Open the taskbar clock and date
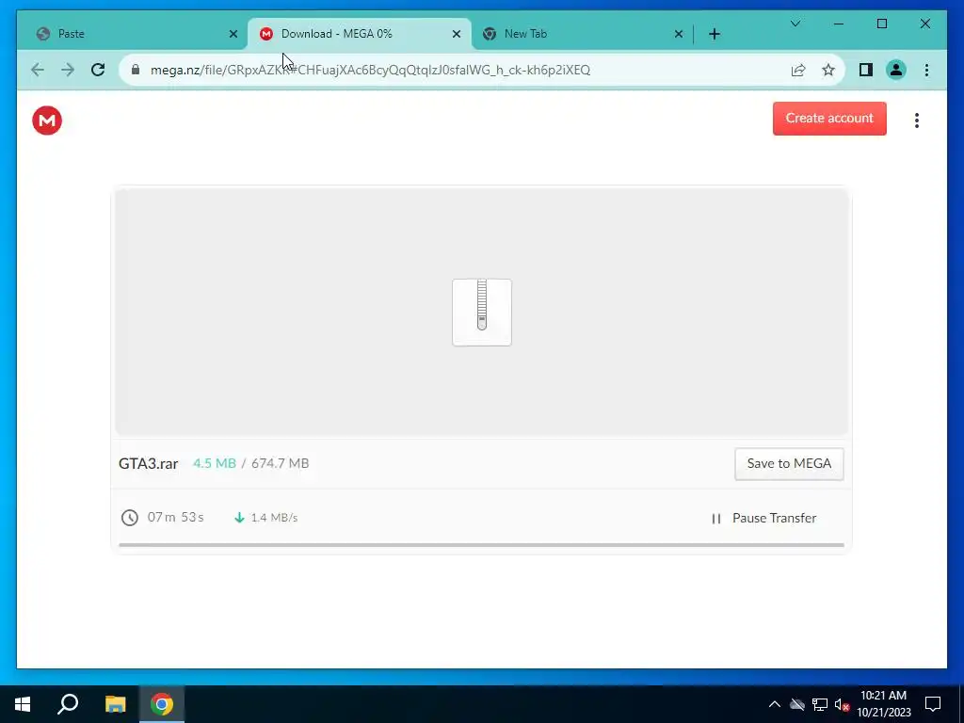 (x=883, y=704)
